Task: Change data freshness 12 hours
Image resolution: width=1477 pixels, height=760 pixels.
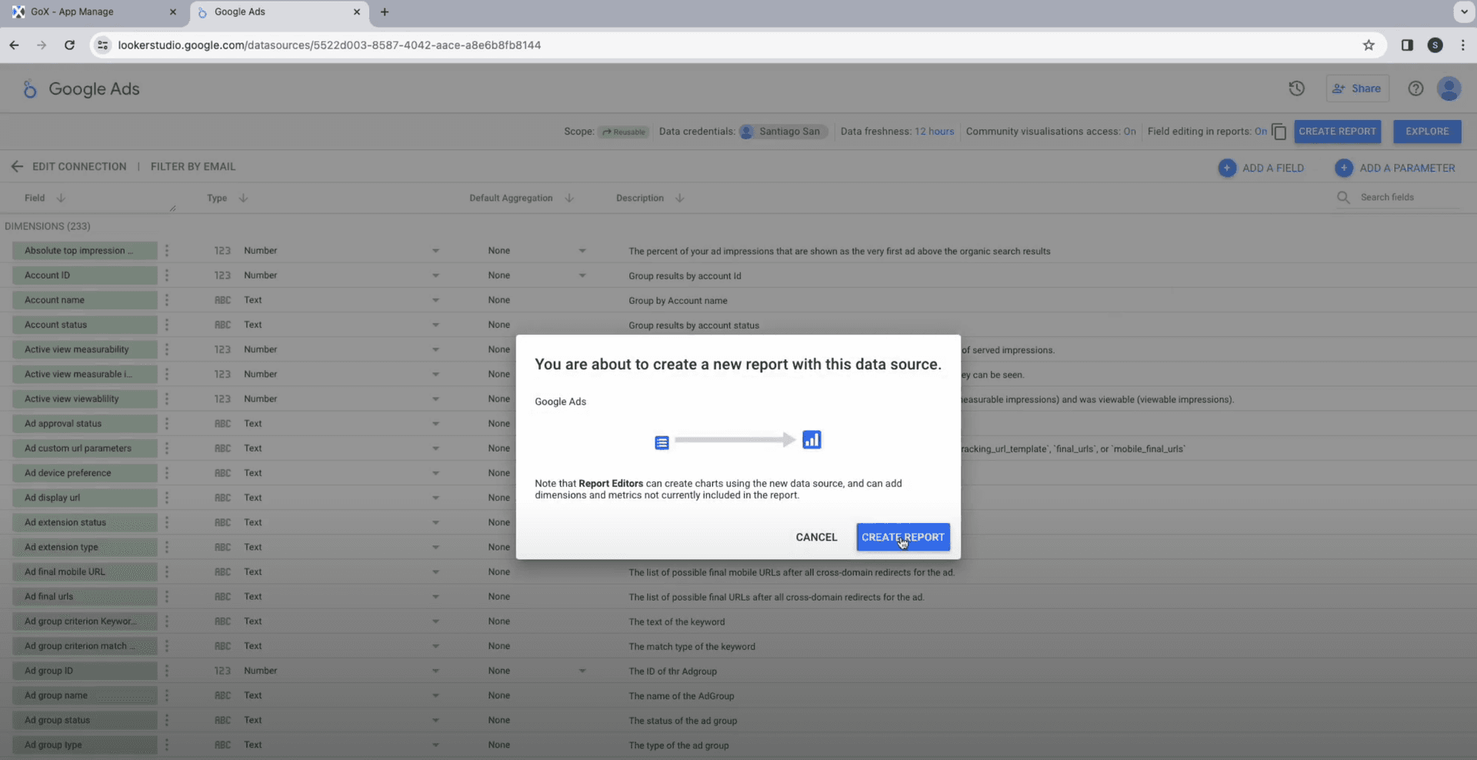Action: click(x=934, y=132)
